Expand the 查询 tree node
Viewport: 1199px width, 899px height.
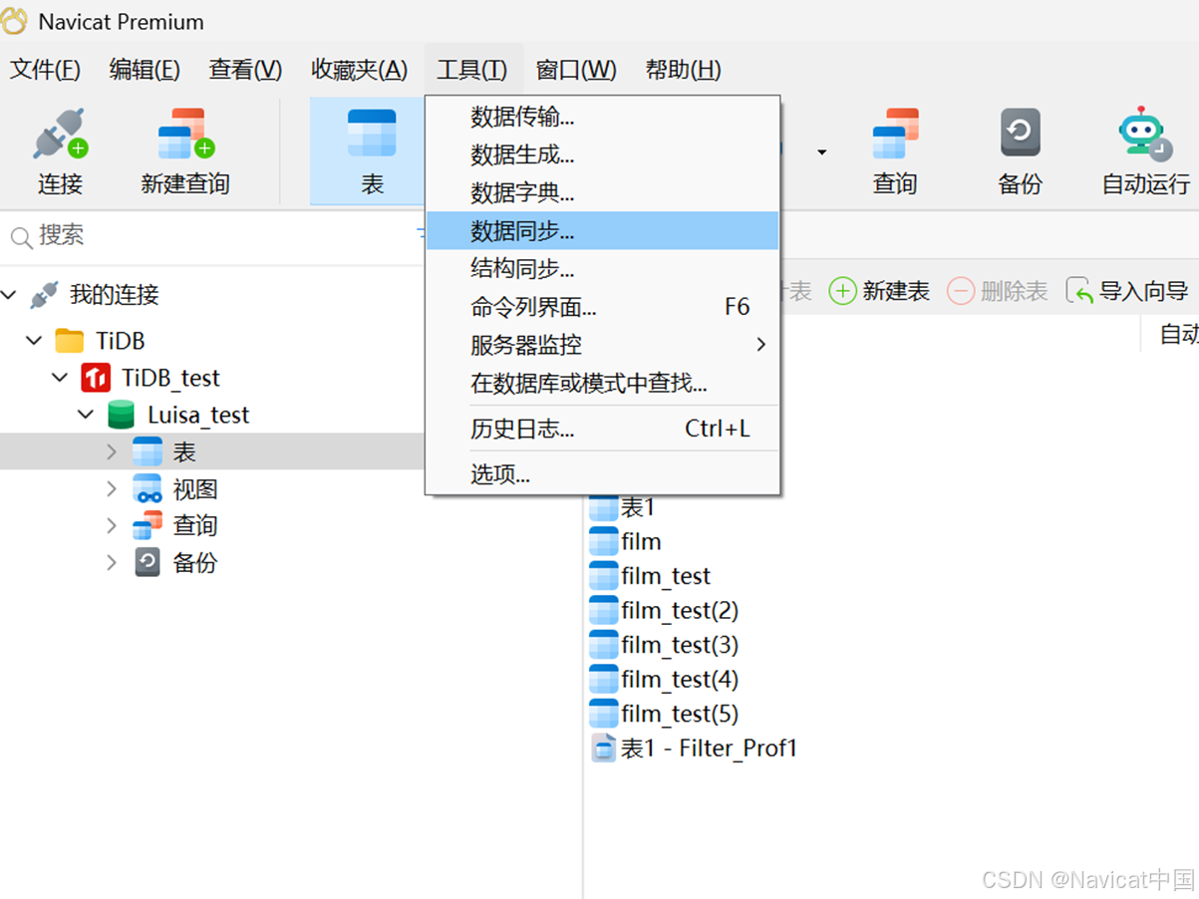pyautogui.click(x=112, y=526)
